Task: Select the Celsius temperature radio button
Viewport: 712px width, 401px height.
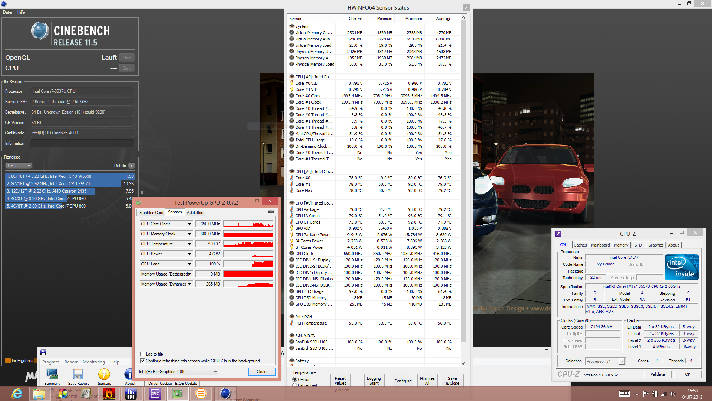Action: point(295,379)
